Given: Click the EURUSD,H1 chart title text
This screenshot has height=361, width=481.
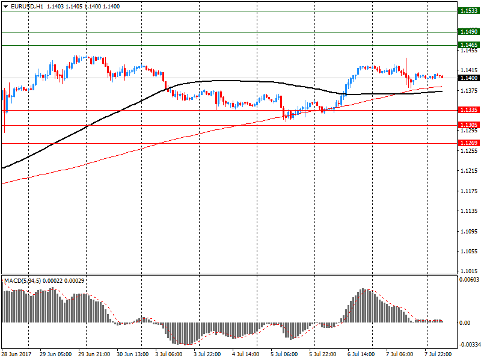Looking at the screenshot, I should pyautogui.click(x=27, y=7).
